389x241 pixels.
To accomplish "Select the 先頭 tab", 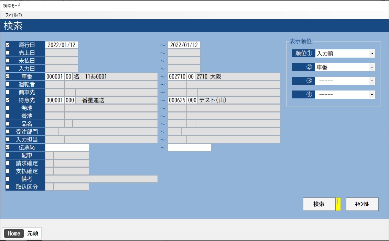I will [x=33, y=233].
